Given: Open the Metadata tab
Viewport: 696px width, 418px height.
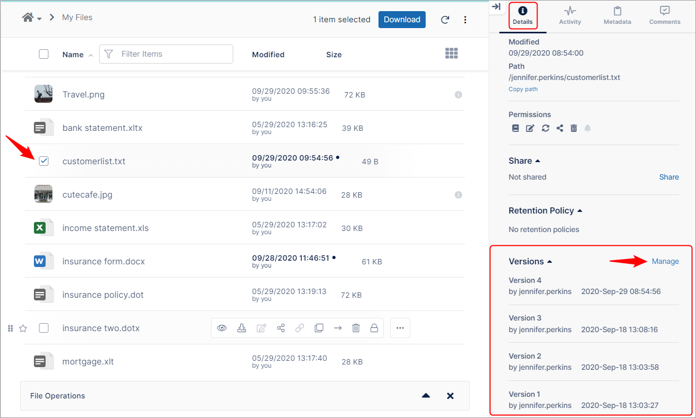Looking at the screenshot, I should pos(617,15).
